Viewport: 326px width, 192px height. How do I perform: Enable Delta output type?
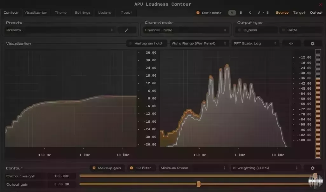coord(301,30)
